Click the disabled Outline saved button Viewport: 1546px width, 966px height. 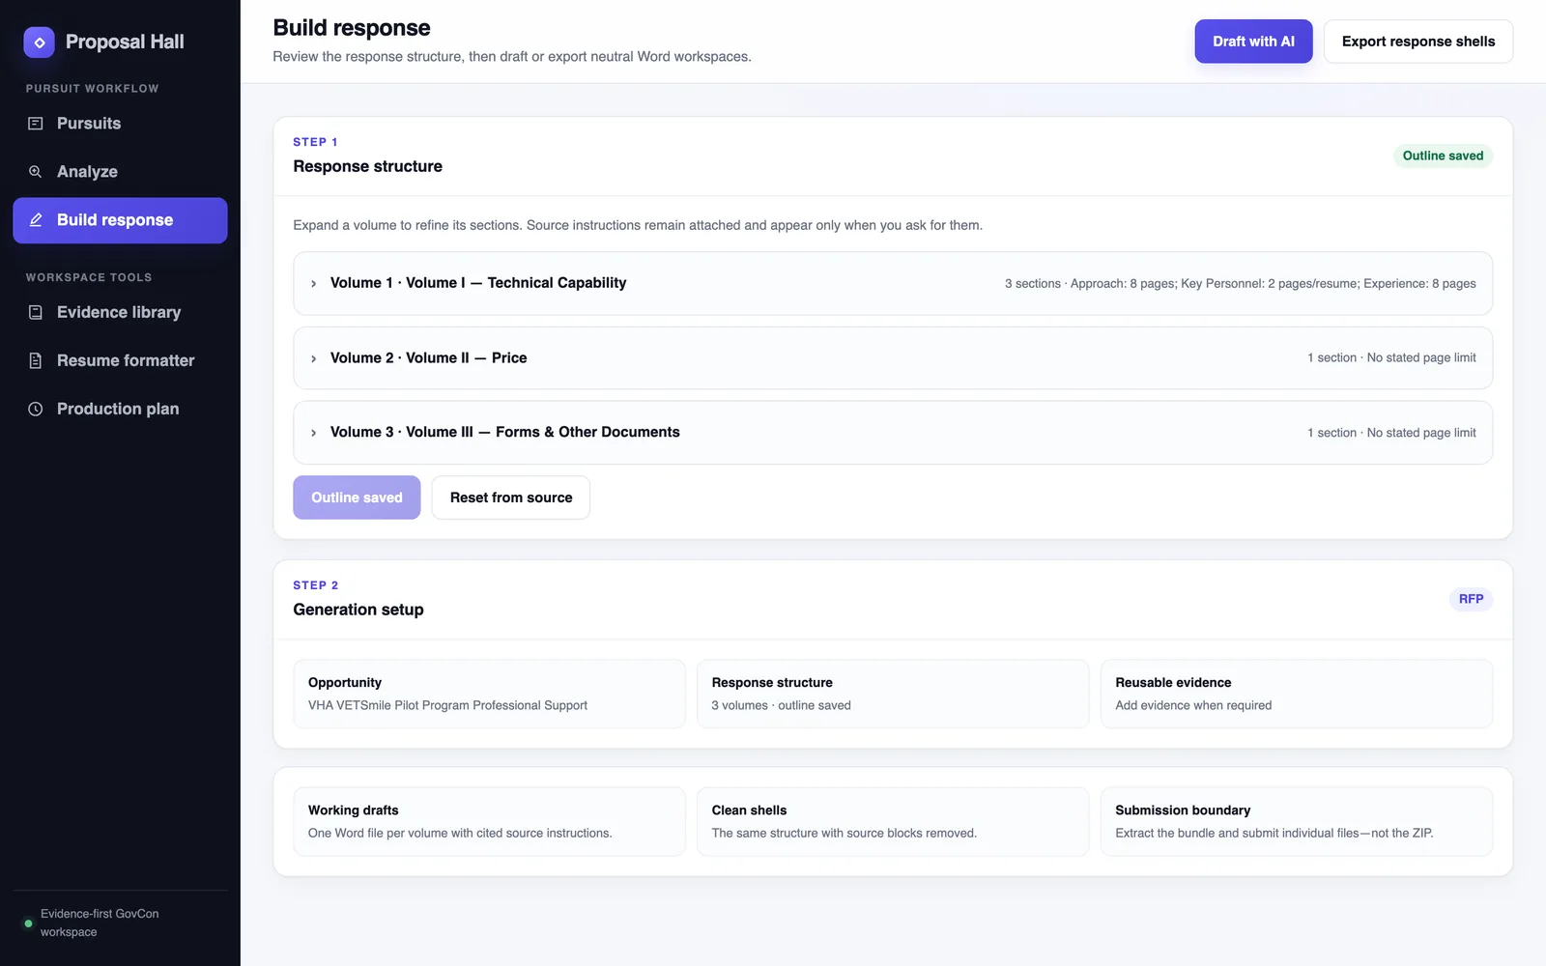point(357,497)
